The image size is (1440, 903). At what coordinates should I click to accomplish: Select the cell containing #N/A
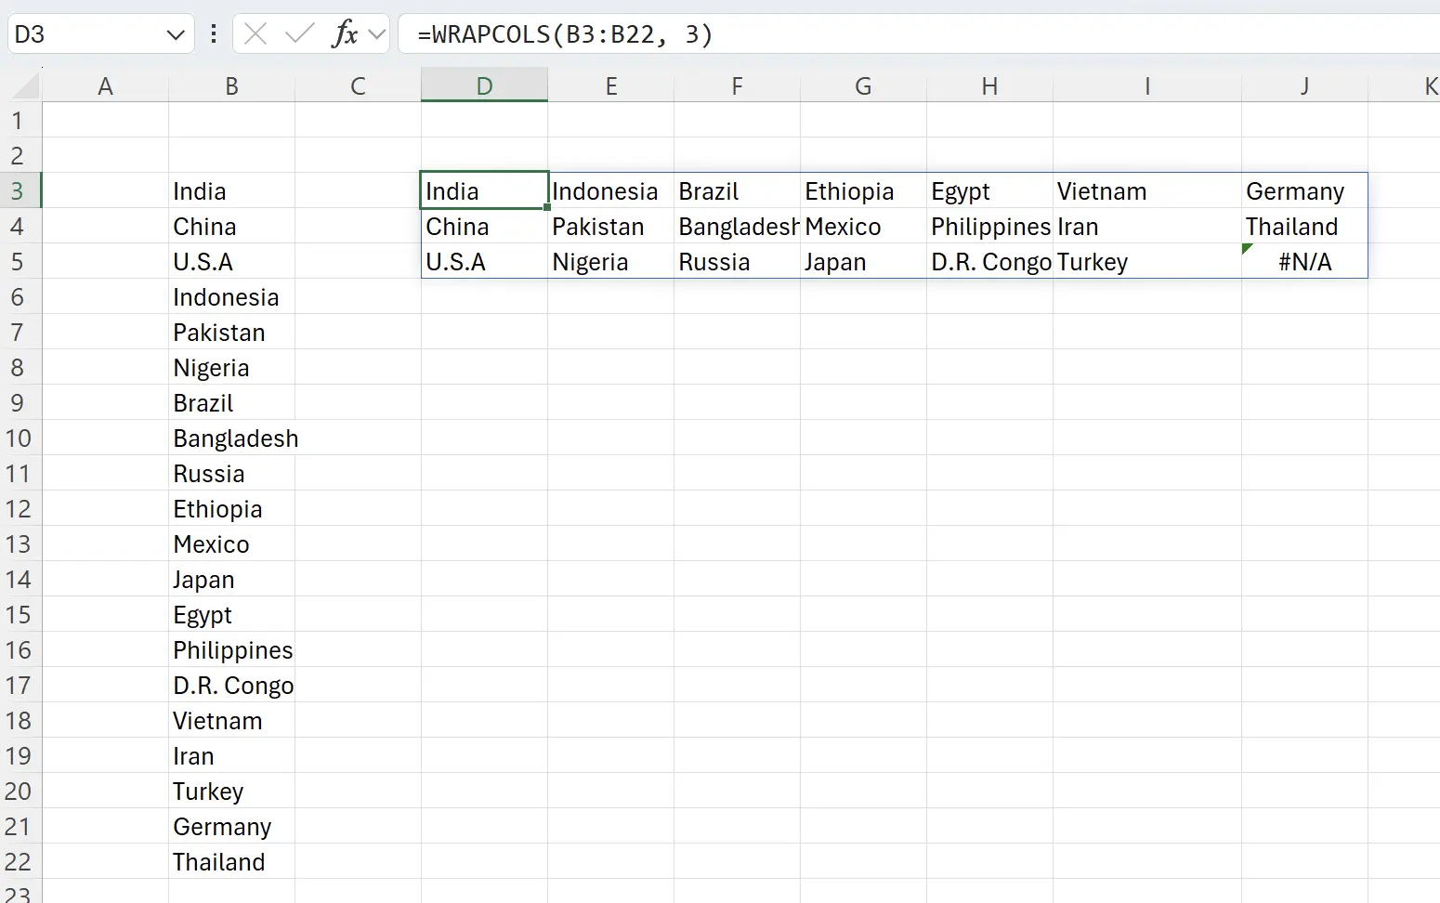[x=1304, y=262]
